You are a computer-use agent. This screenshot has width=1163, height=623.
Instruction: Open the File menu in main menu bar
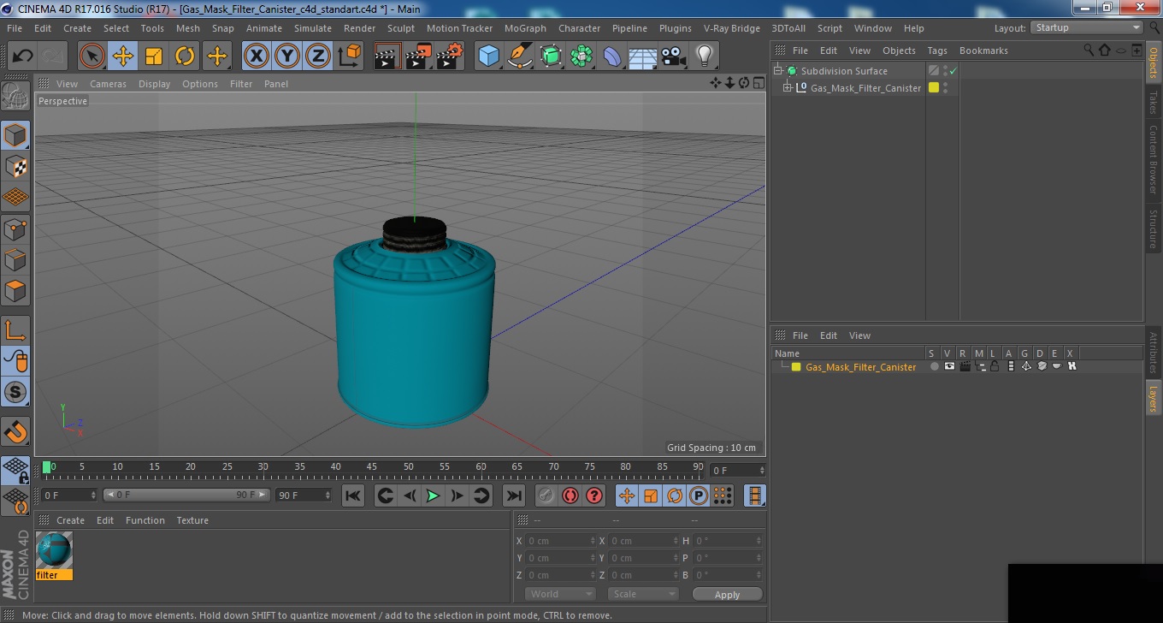(15, 28)
